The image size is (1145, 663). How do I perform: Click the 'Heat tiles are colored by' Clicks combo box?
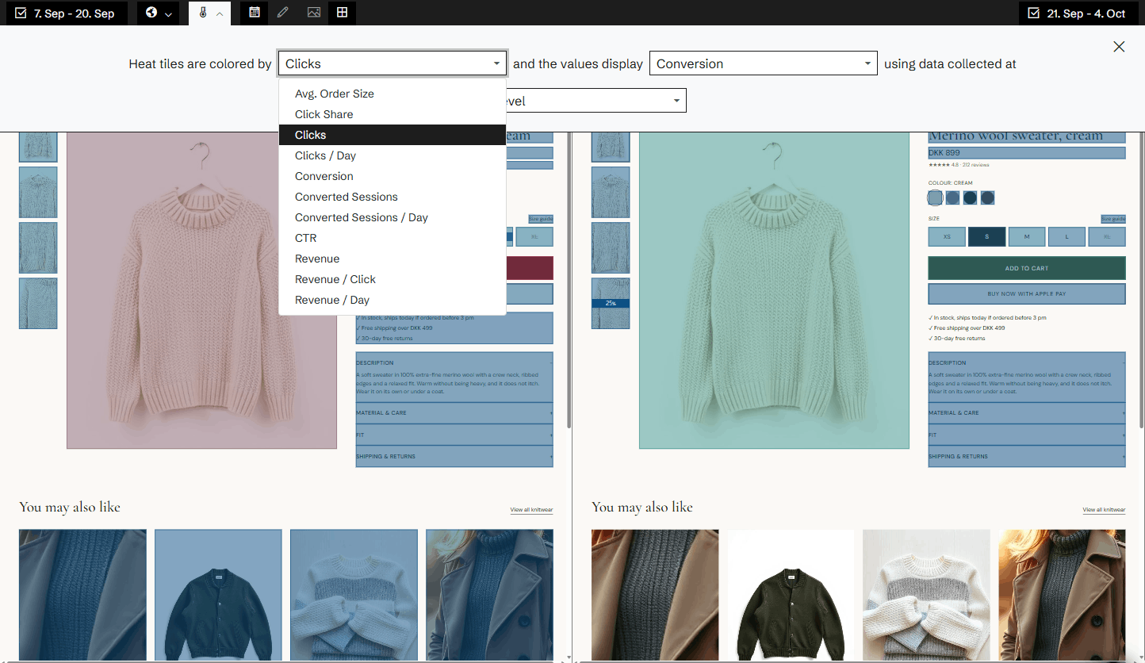coord(393,63)
